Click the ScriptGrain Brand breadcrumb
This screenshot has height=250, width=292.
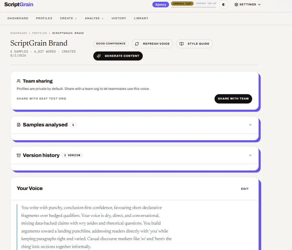pyautogui.click(x=68, y=33)
